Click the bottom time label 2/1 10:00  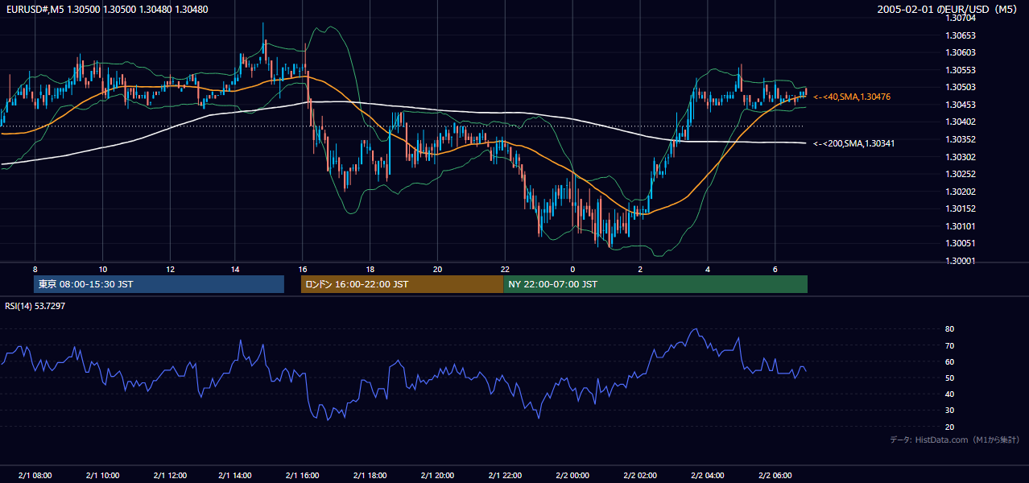click(103, 476)
